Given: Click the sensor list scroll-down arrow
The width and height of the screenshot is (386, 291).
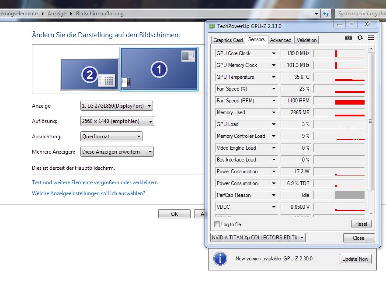Looking at the screenshot, I should click(371, 213).
